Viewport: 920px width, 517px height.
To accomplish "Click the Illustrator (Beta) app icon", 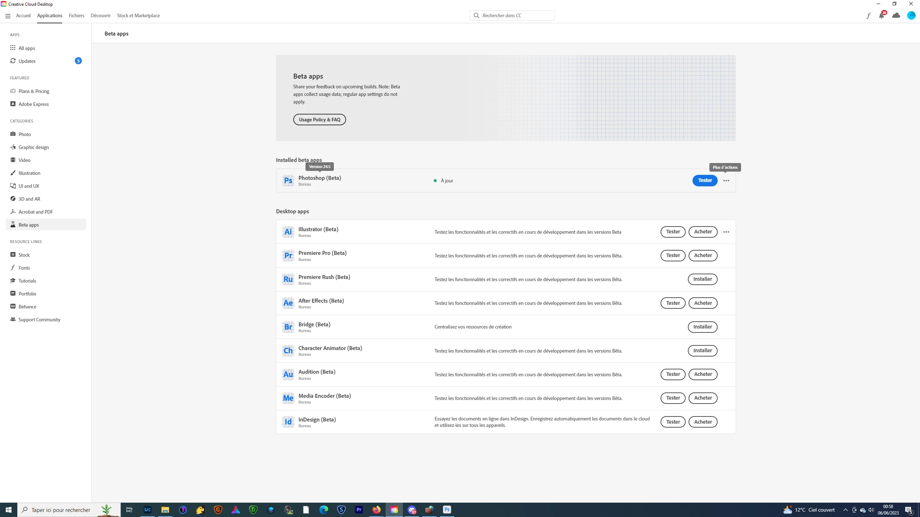I will (288, 232).
